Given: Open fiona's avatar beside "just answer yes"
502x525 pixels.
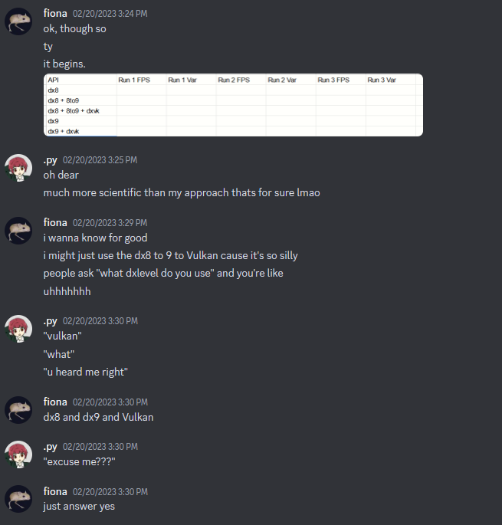Looking at the screenshot, I should pos(18,499).
